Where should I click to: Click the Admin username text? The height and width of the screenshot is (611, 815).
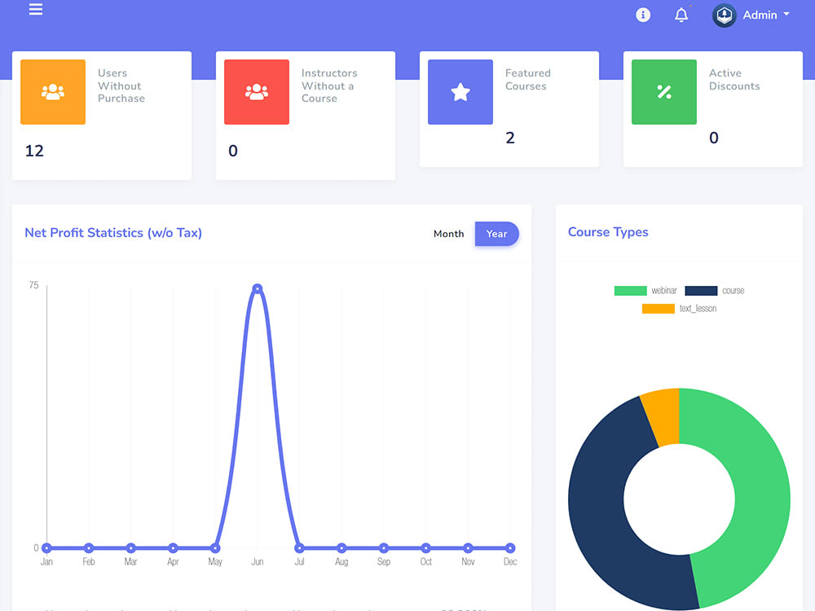(x=760, y=15)
